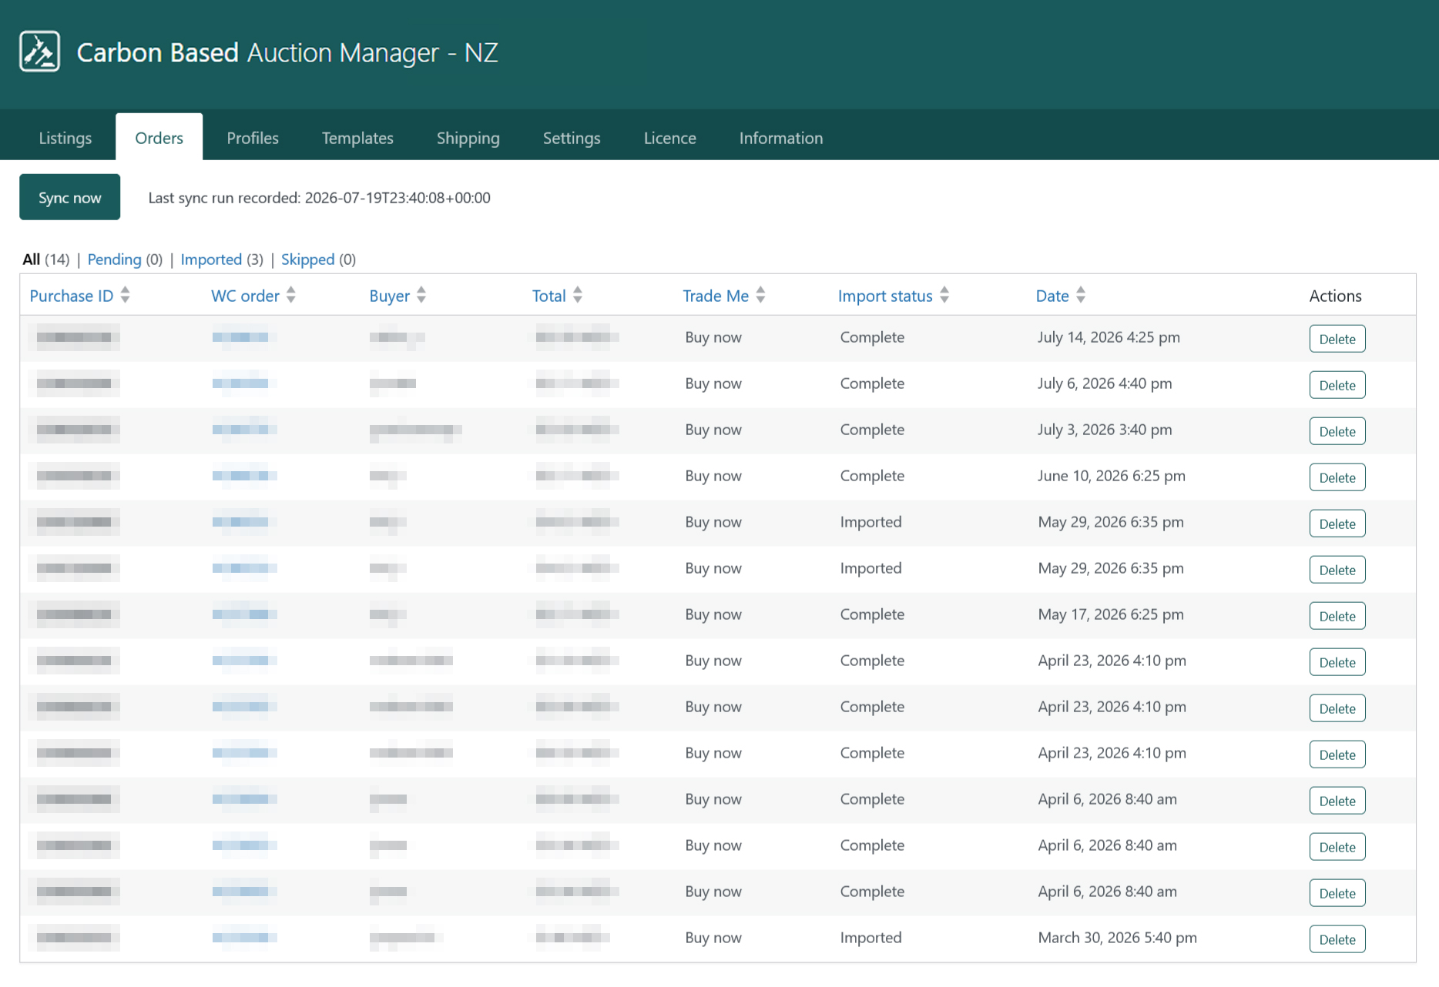Delete the June 10, 2026 order
Image resolution: width=1439 pixels, height=987 pixels.
click(x=1337, y=477)
